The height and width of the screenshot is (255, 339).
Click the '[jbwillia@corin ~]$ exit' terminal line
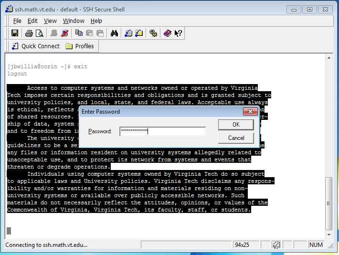coord(47,67)
